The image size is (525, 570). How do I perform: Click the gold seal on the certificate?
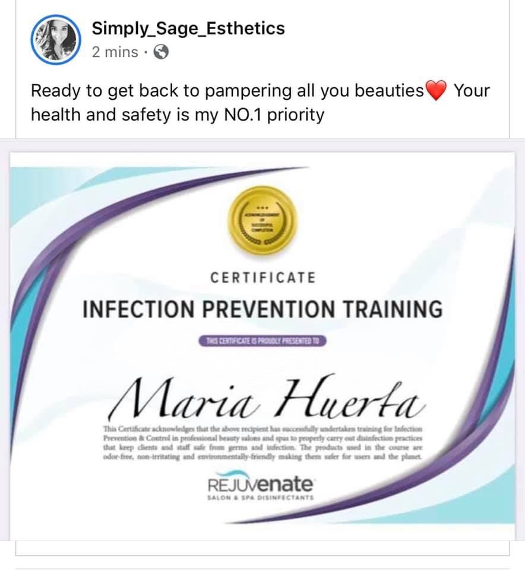(262, 221)
